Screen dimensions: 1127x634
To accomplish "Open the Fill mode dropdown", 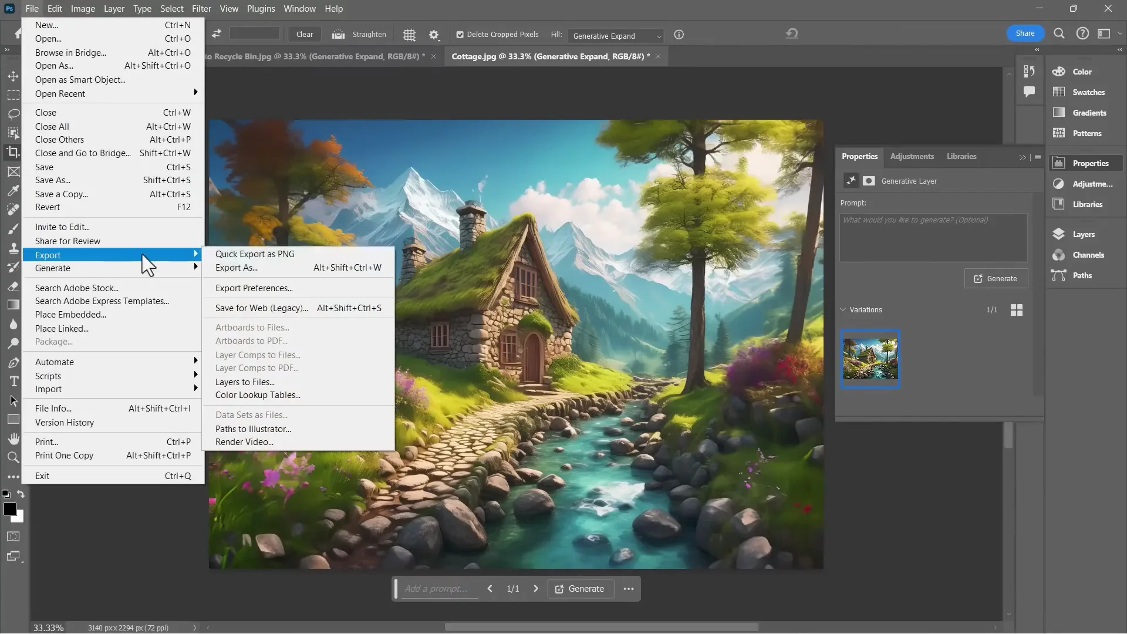I will [615, 36].
